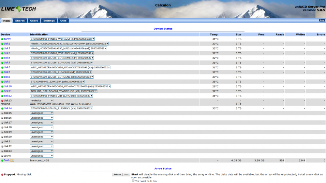Click the Refresh button
The image size is (326, 183).
pos(117,175)
